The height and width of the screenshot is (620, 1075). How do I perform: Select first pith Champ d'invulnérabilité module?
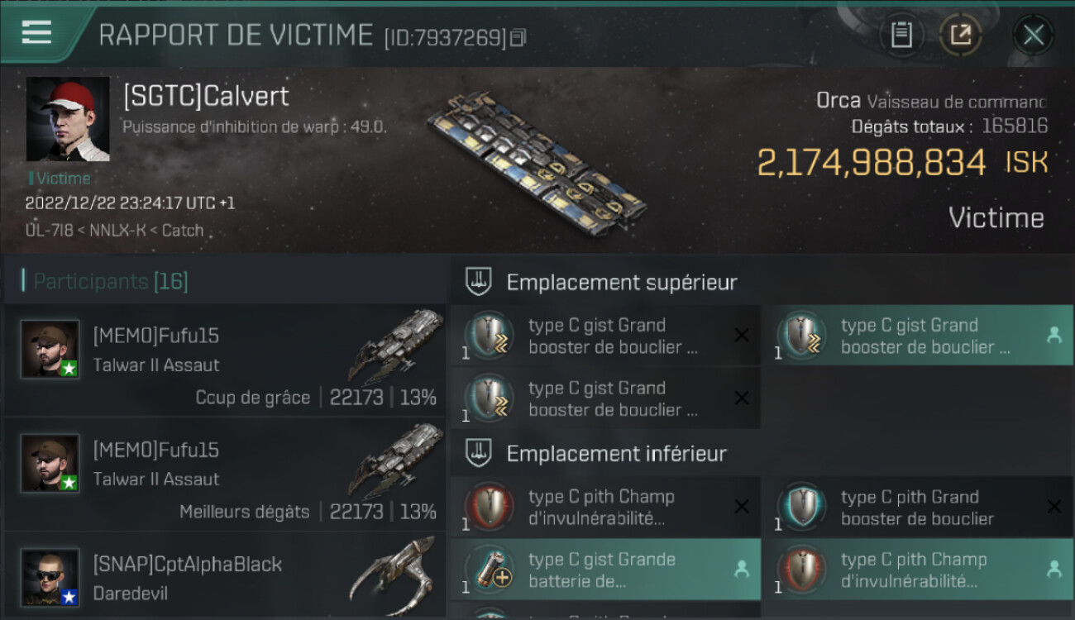tap(605, 507)
